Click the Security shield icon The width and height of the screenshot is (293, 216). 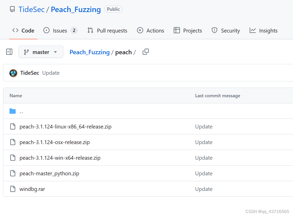[214, 30]
